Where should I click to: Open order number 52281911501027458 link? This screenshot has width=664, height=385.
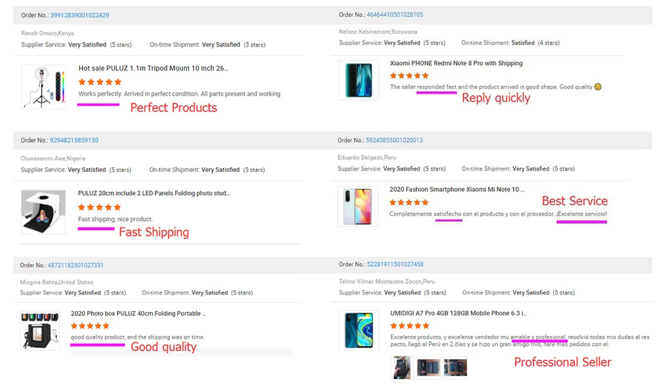[394, 265]
